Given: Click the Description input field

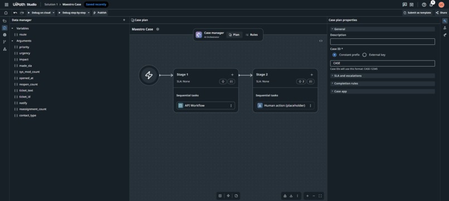Looking at the screenshot, I should pos(383,42).
